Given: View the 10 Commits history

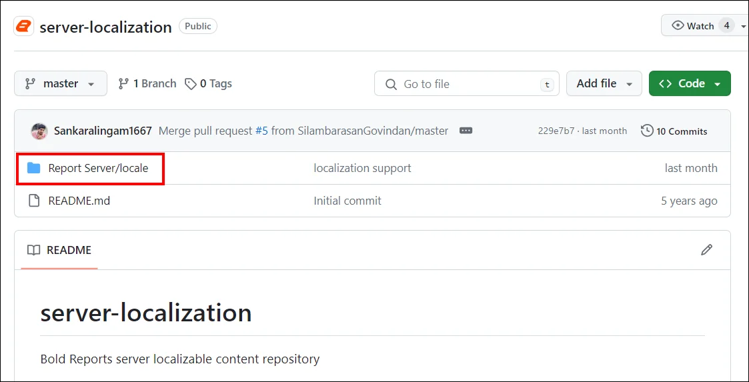Looking at the screenshot, I should 674,131.
